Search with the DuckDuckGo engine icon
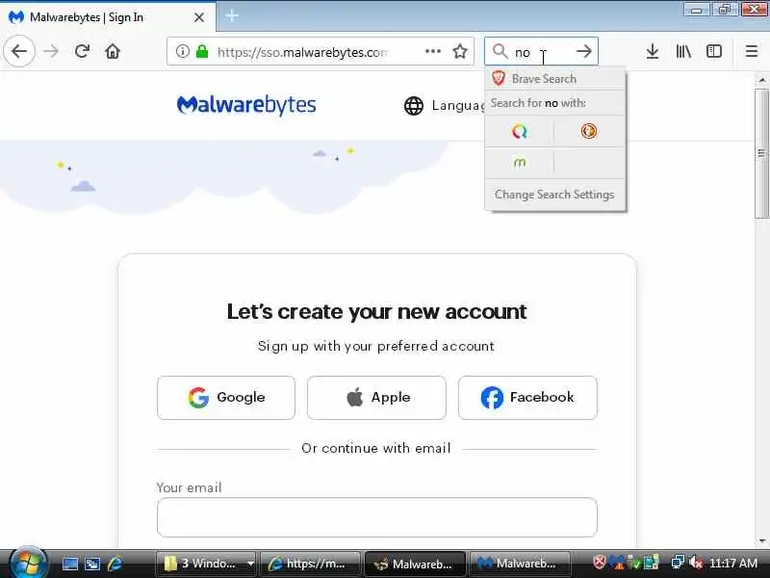The width and height of the screenshot is (770, 578). coord(589,131)
